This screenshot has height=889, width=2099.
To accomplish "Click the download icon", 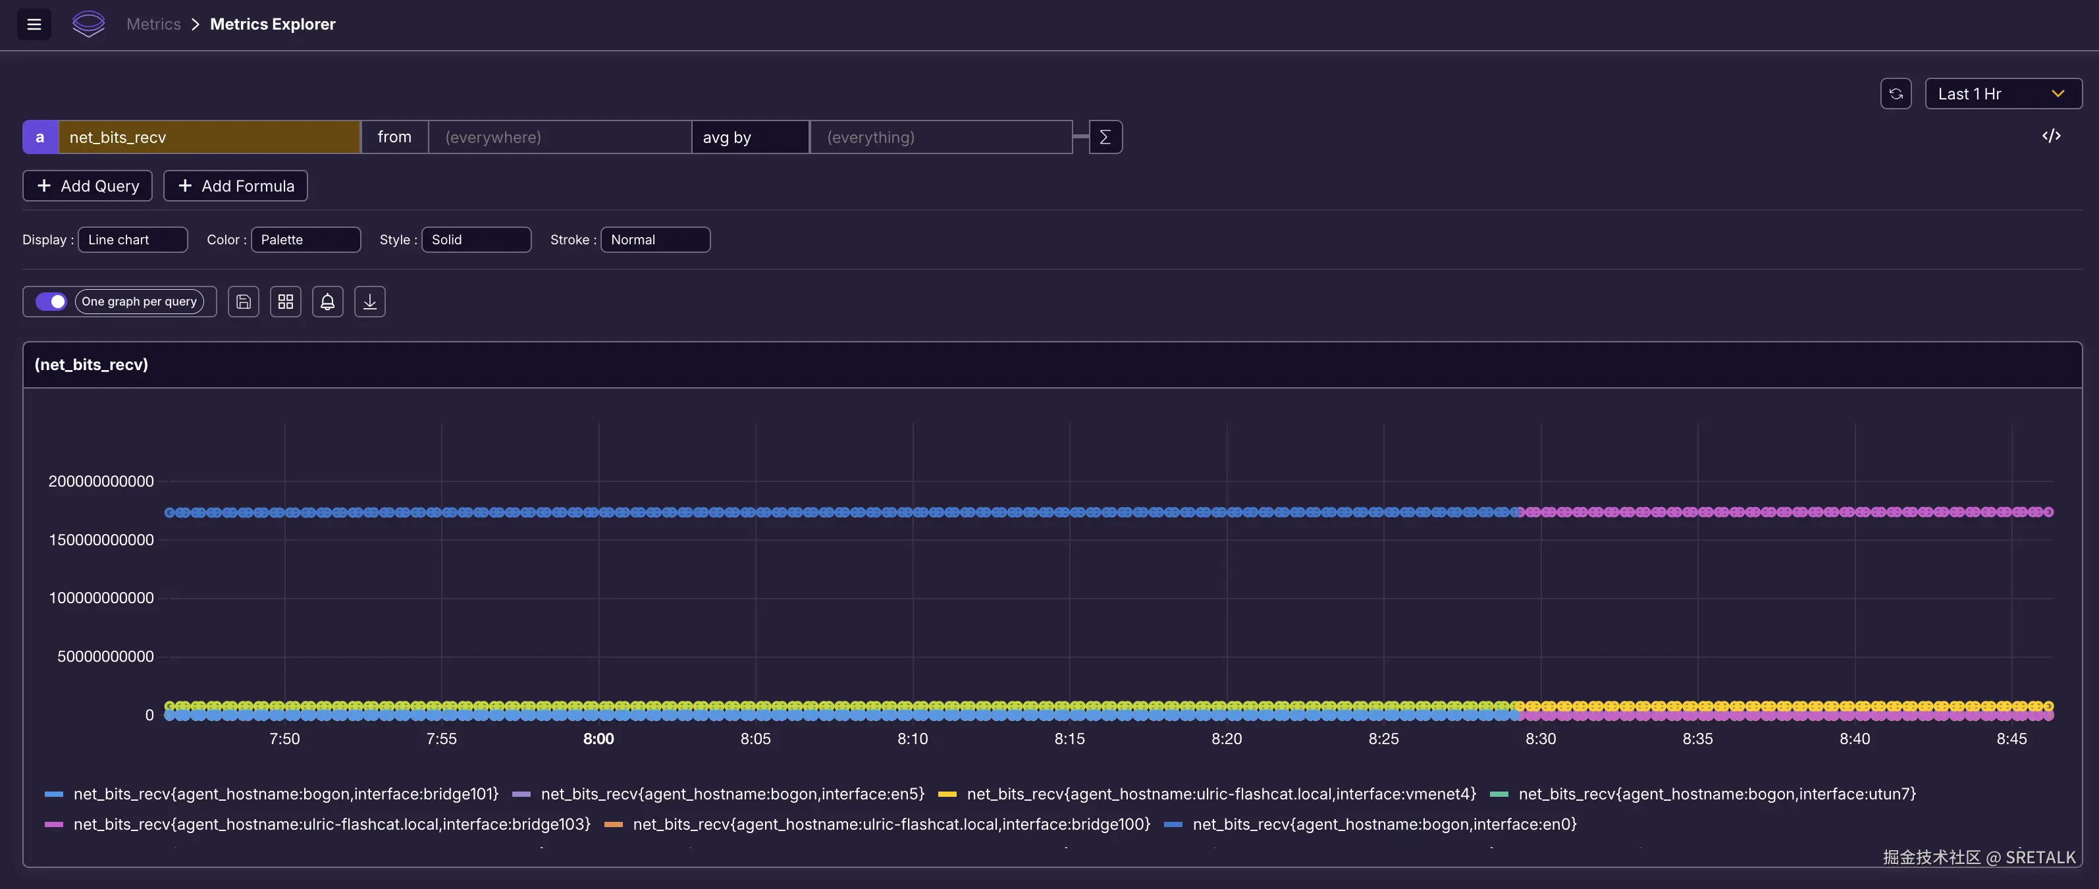I will 370,302.
